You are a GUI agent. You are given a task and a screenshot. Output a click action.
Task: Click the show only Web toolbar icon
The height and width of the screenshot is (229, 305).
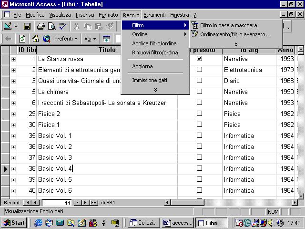(106, 39)
